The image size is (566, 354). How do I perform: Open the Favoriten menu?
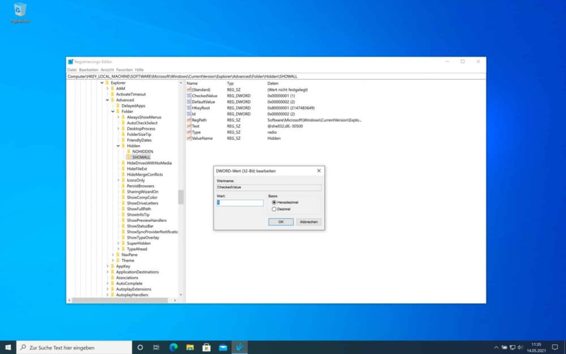125,70
